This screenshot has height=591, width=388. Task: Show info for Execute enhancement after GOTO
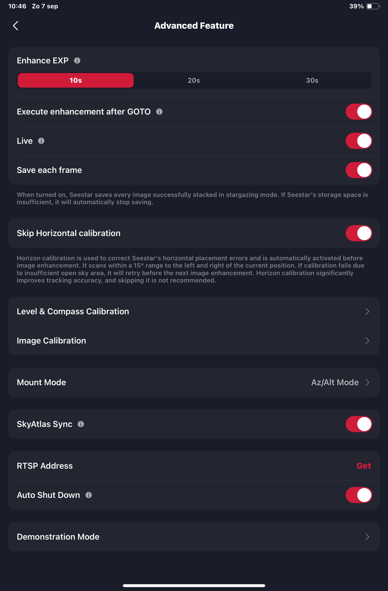pyautogui.click(x=159, y=112)
